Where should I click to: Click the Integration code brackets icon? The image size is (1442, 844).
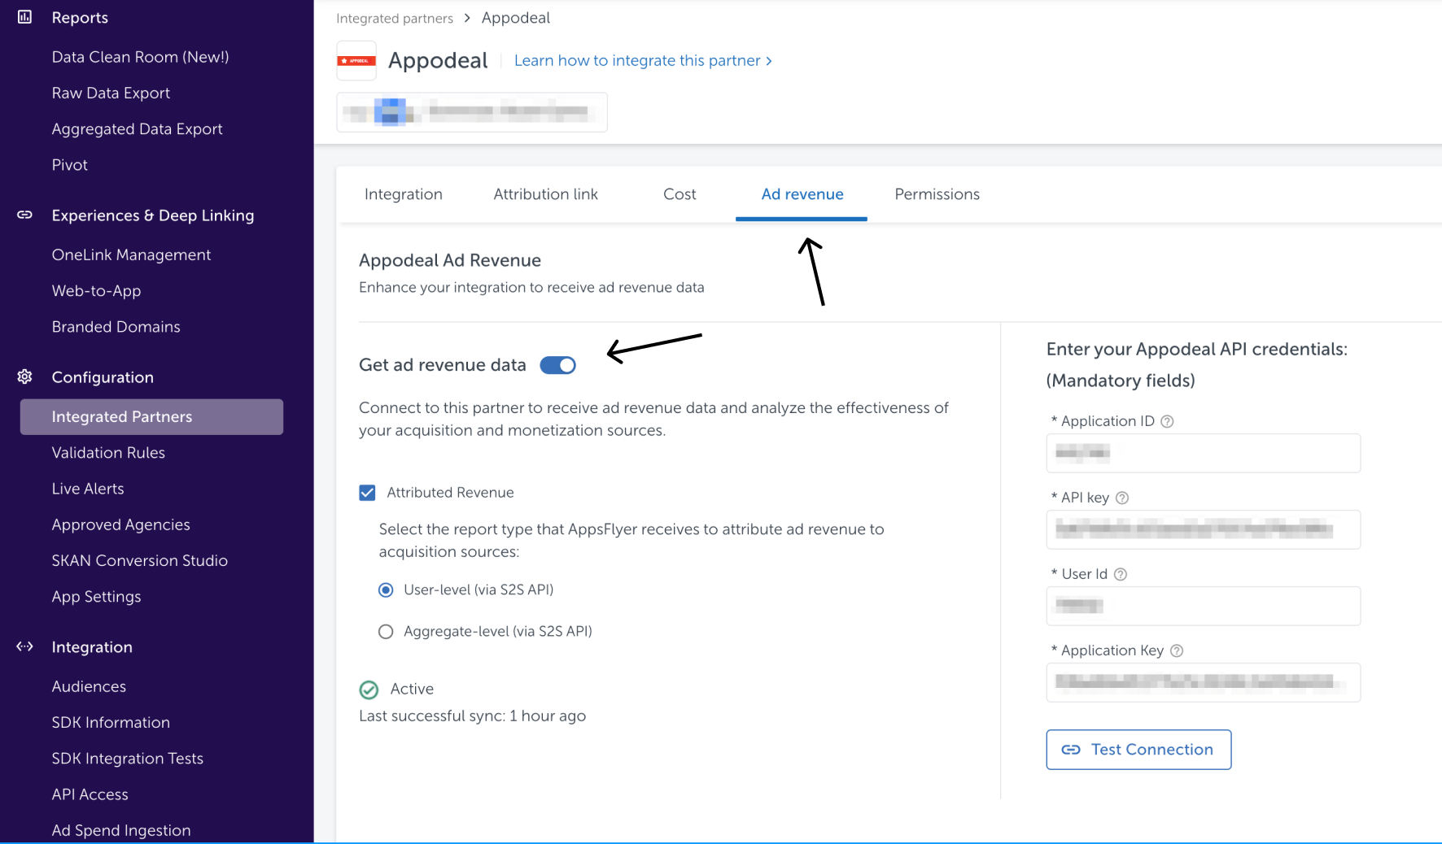click(x=24, y=646)
